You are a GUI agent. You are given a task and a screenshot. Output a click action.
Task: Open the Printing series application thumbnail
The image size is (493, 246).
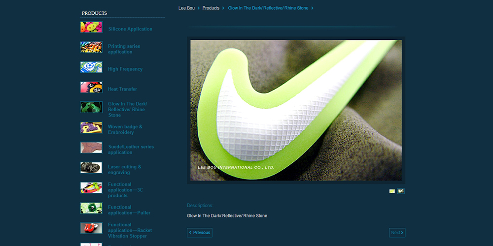pyautogui.click(x=91, y=47)
